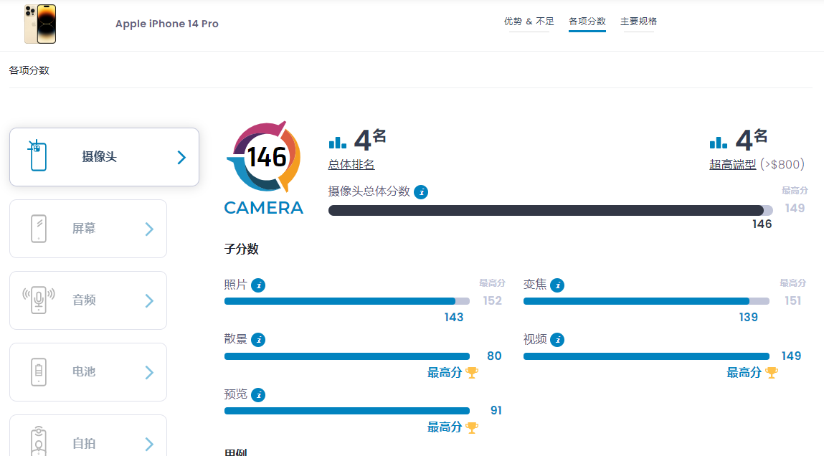Click the 视频 score value 149
The image size is (824, 456).
[792, 356]
